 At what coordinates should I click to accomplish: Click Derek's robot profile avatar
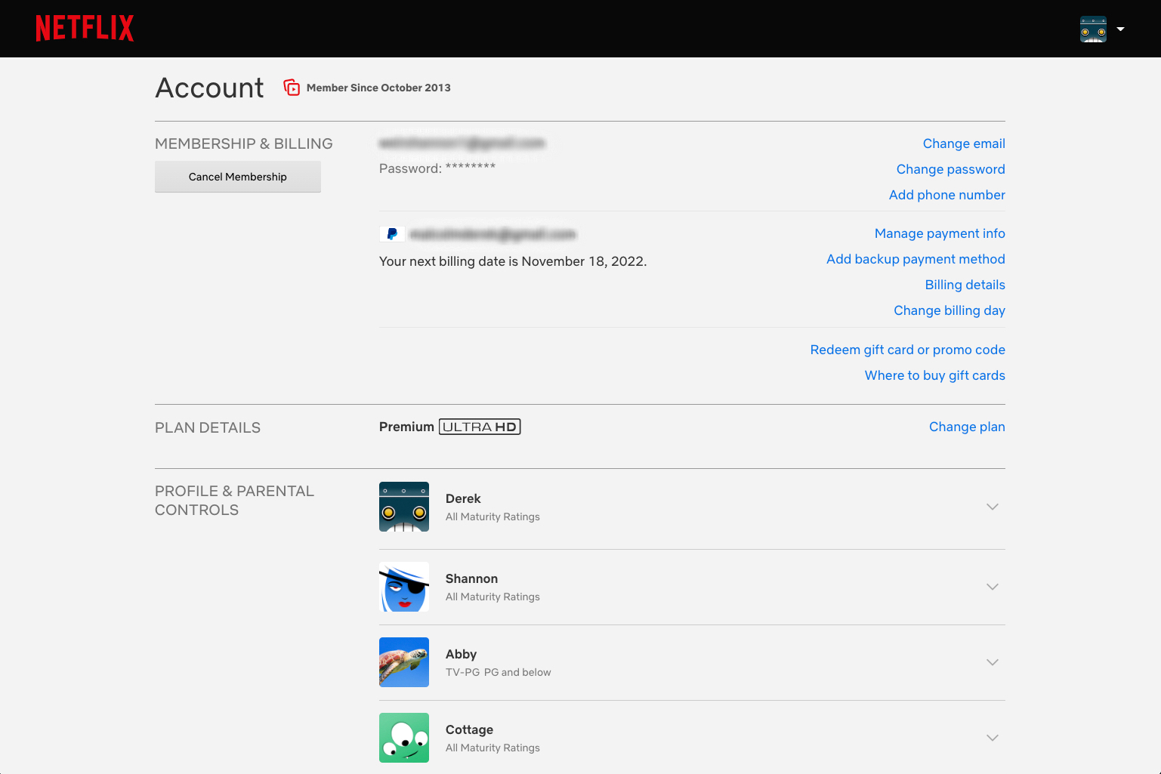pyautogui.click(x=404, y=507)
